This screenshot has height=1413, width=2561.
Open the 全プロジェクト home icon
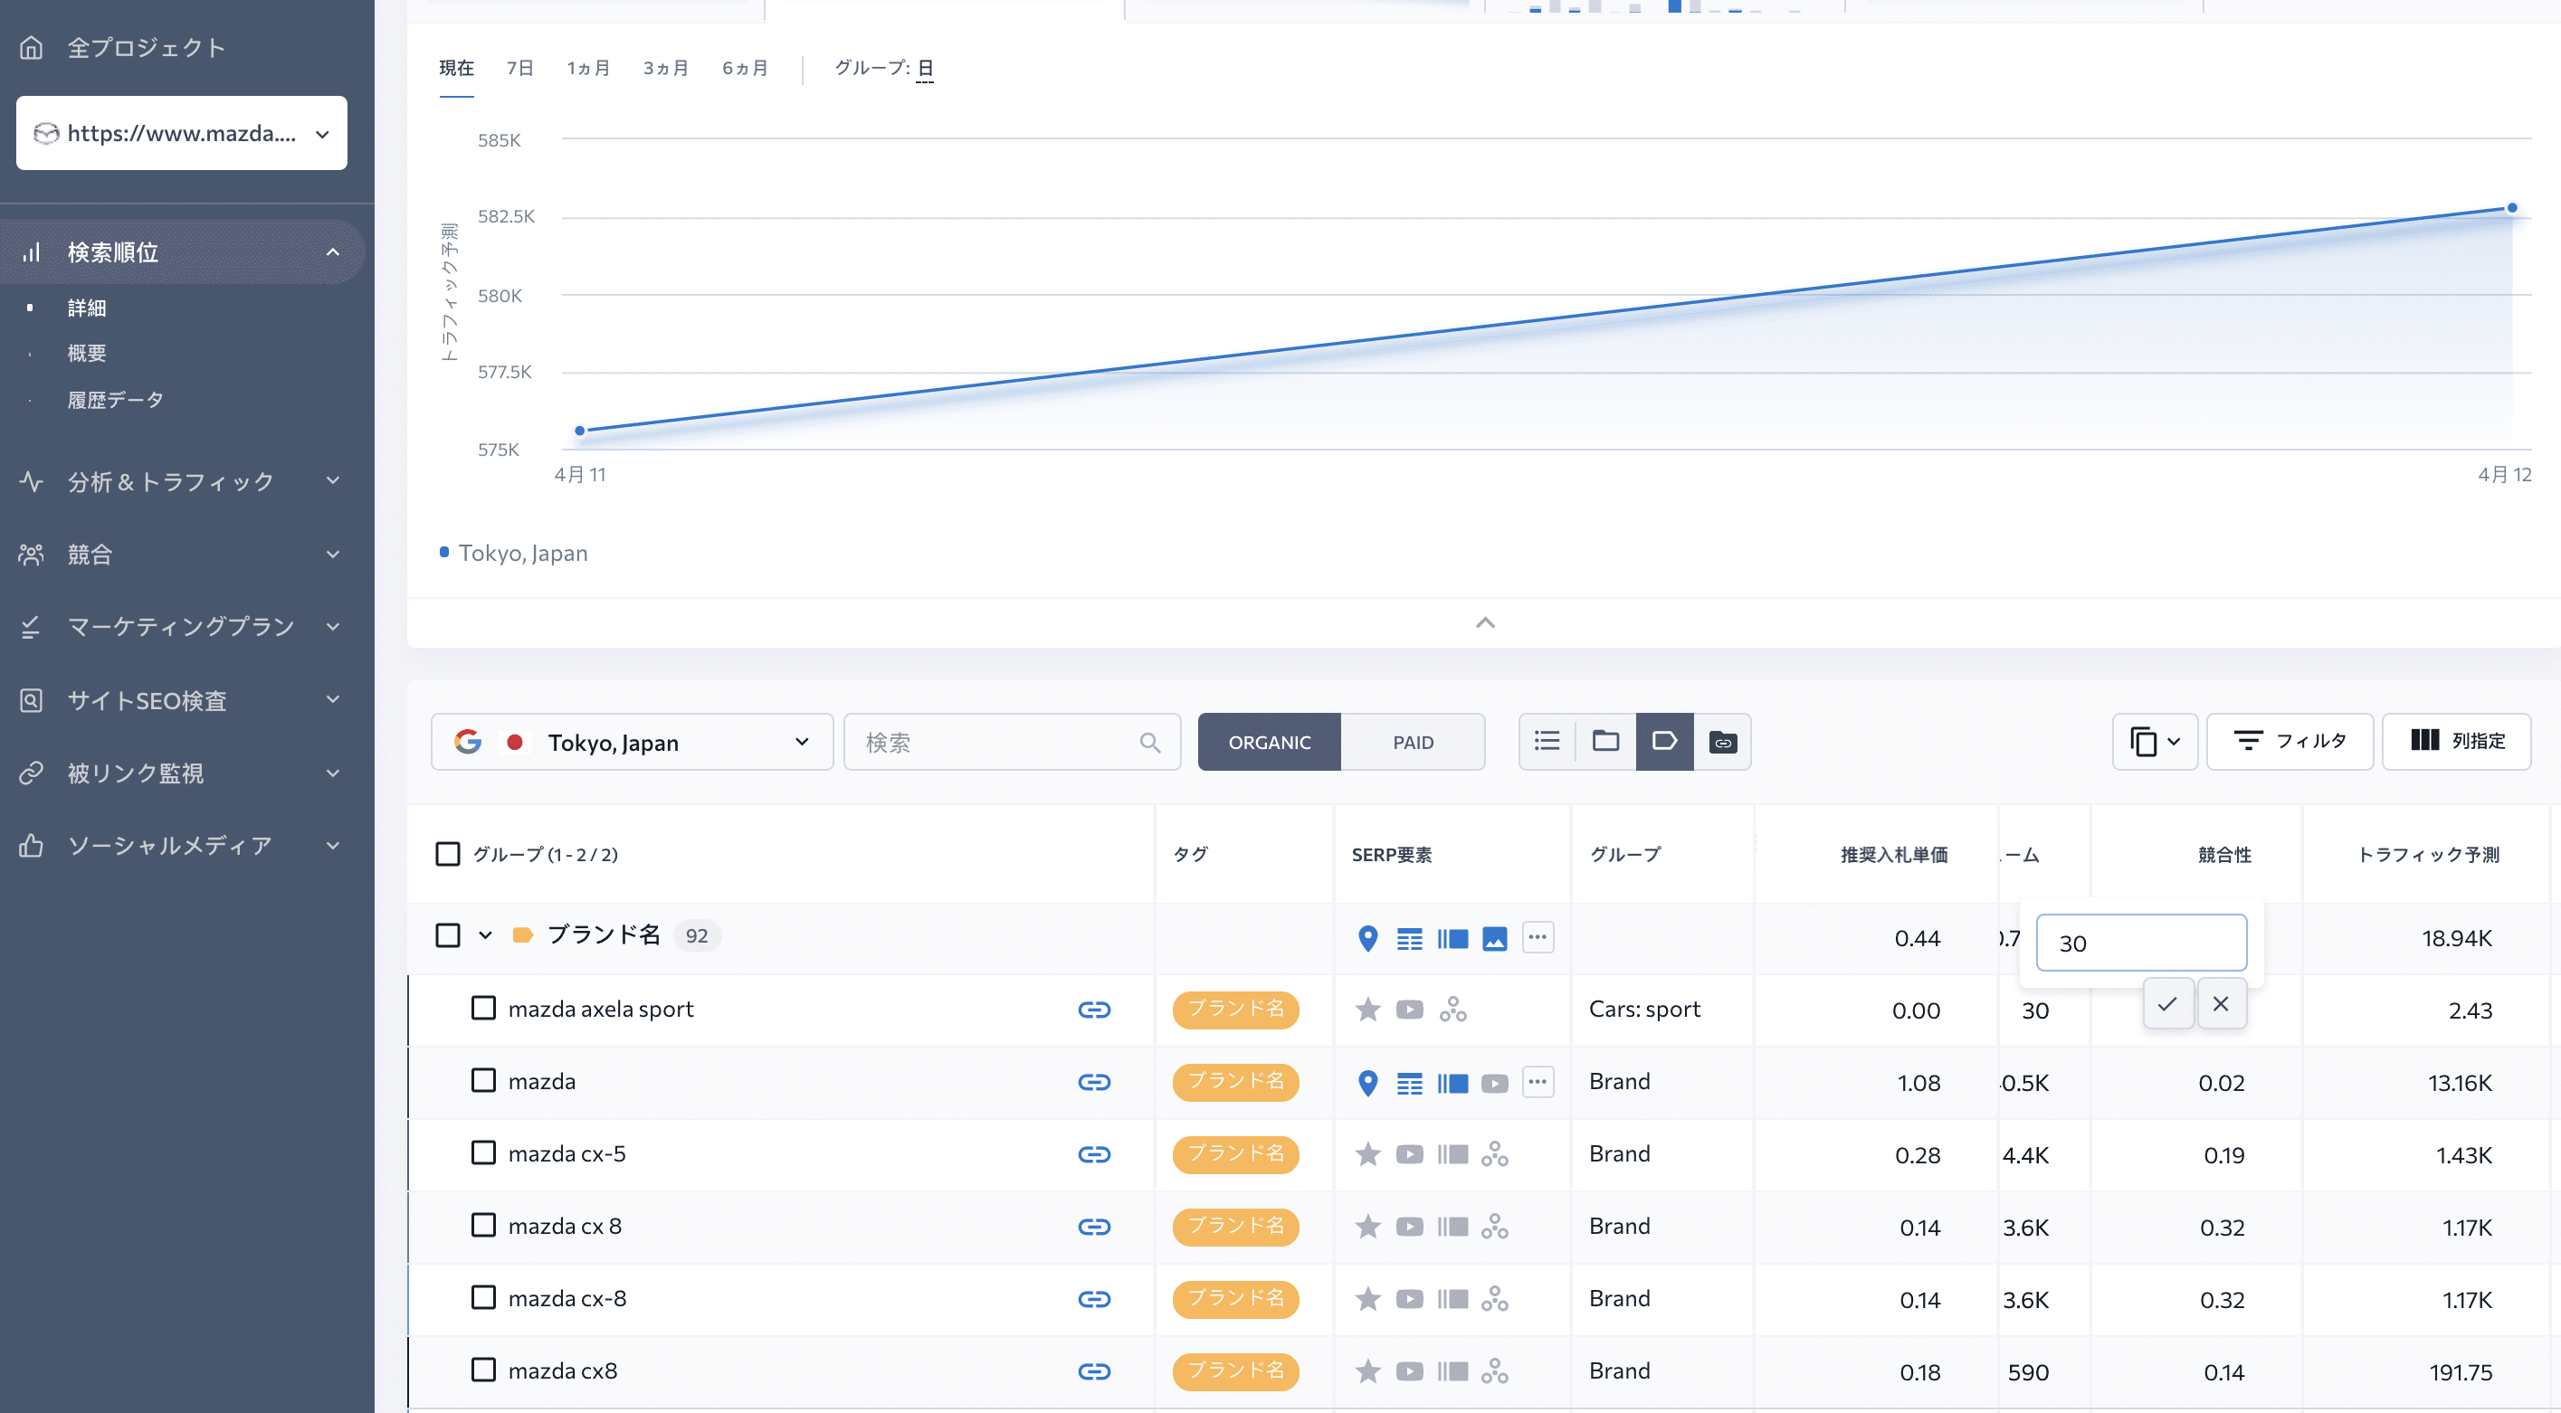pyautogui.click(x=32, y=47)
